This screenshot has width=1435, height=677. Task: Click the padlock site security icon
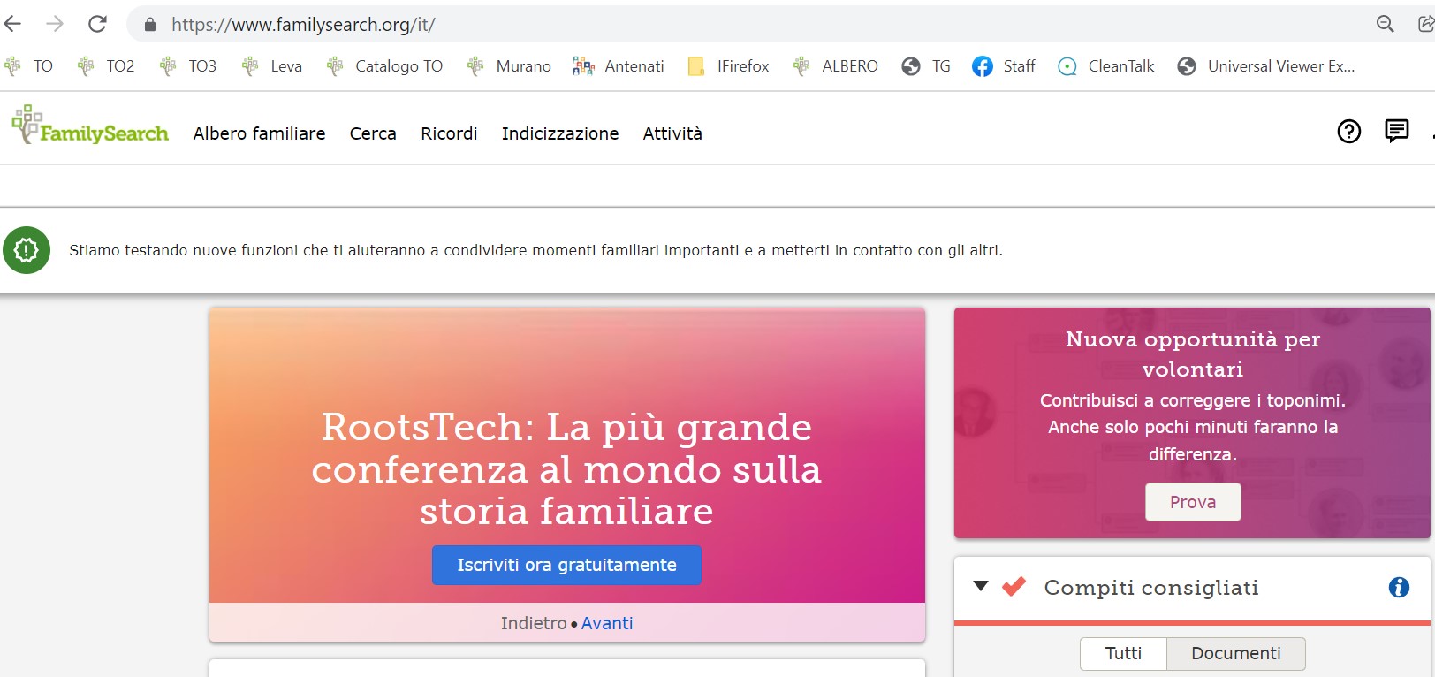[x=150, y=25]
